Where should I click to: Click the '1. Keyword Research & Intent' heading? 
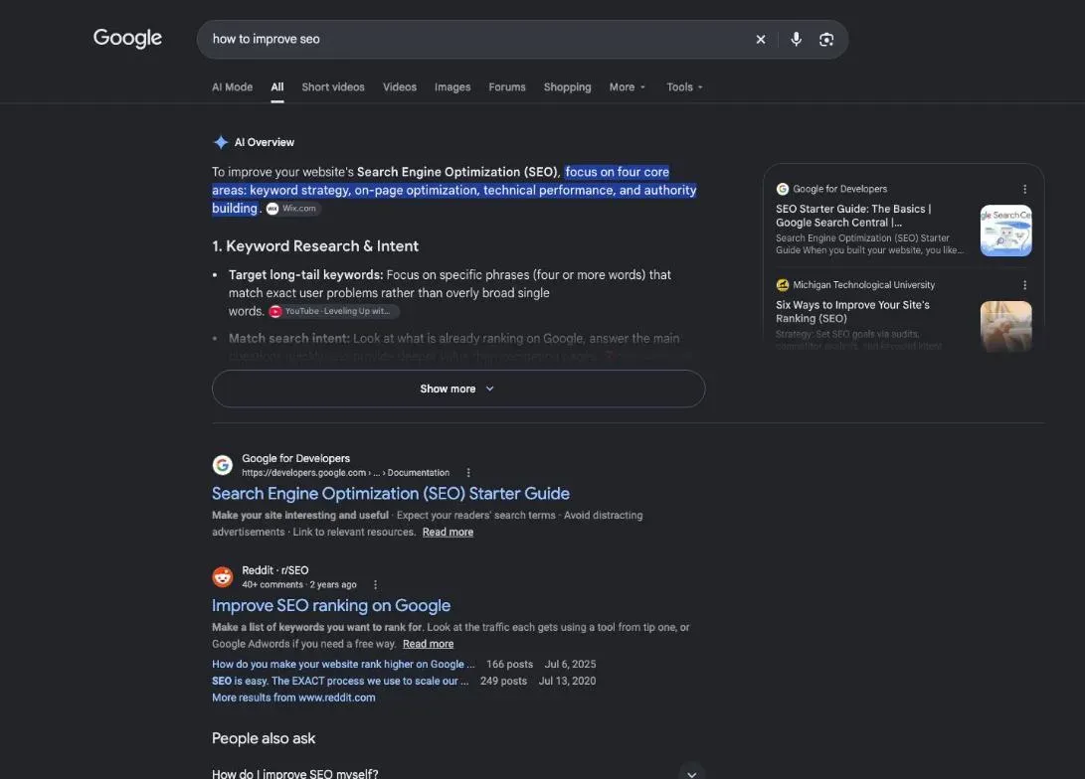[x=315, y=246]
